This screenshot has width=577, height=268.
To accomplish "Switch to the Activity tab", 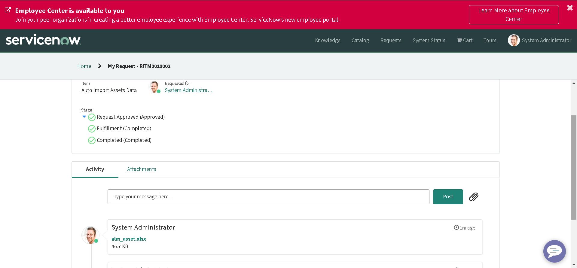I will click(95, 169).
